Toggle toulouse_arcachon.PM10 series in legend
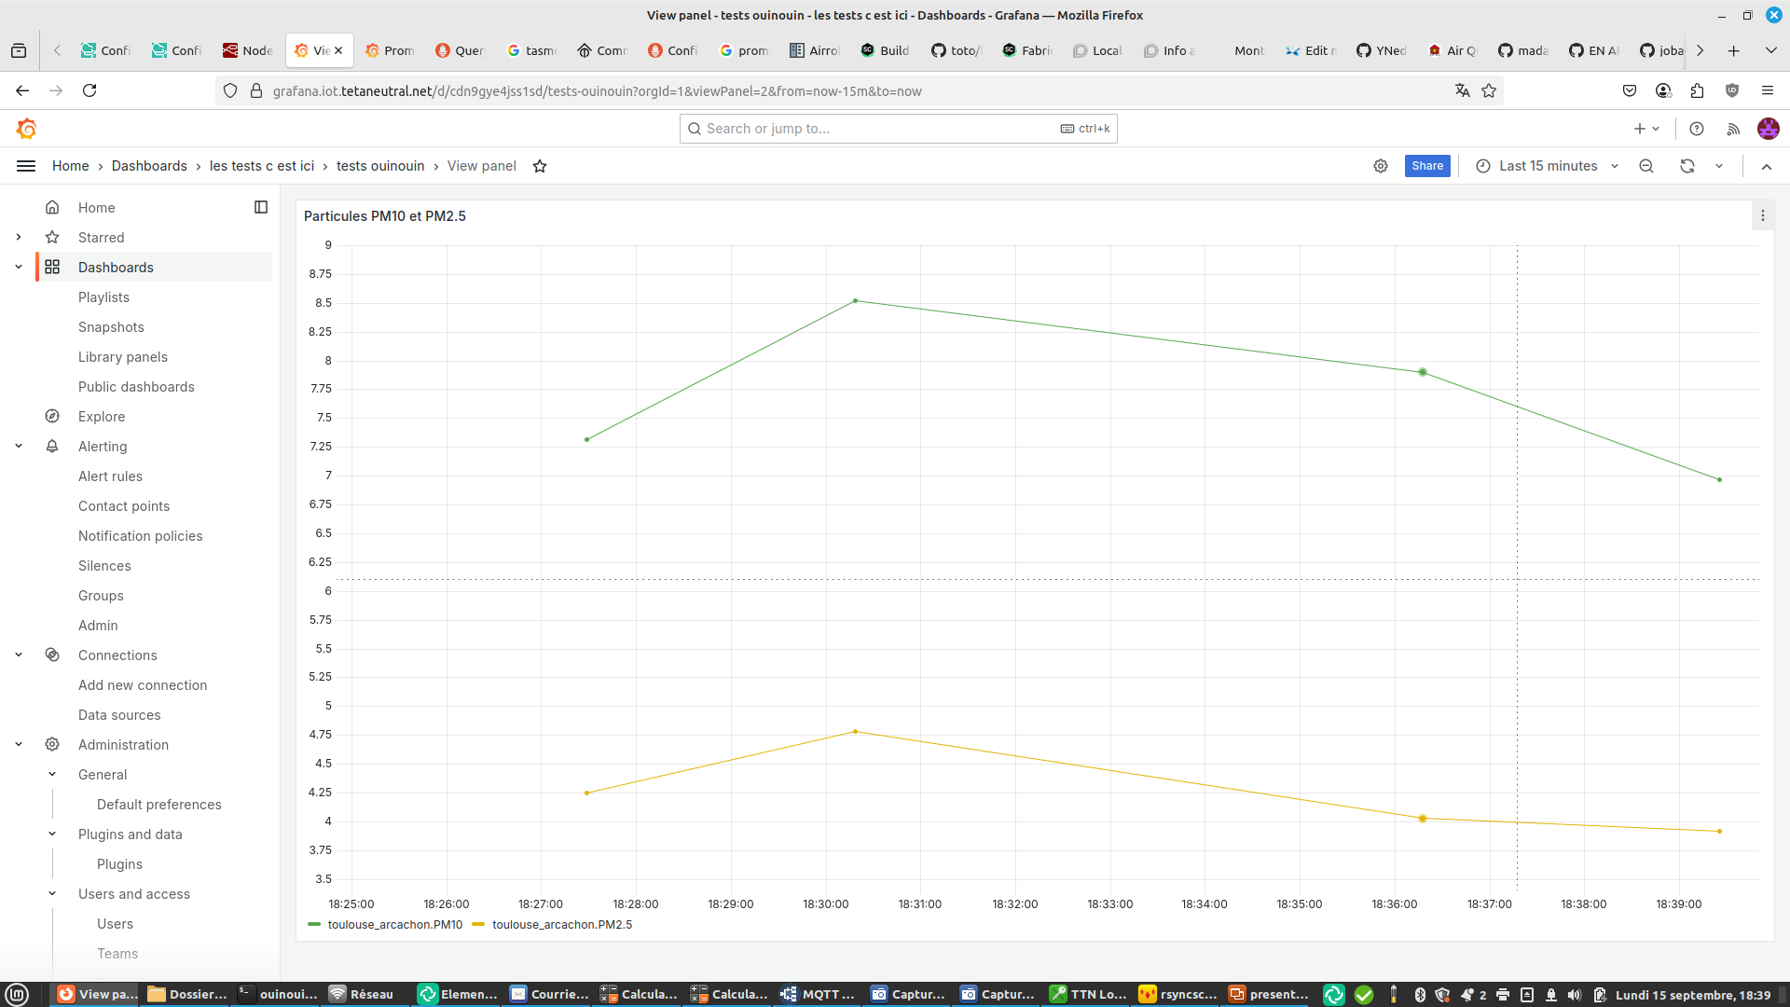Screen dimensions: 1790x1007 (x=394, y=925)
